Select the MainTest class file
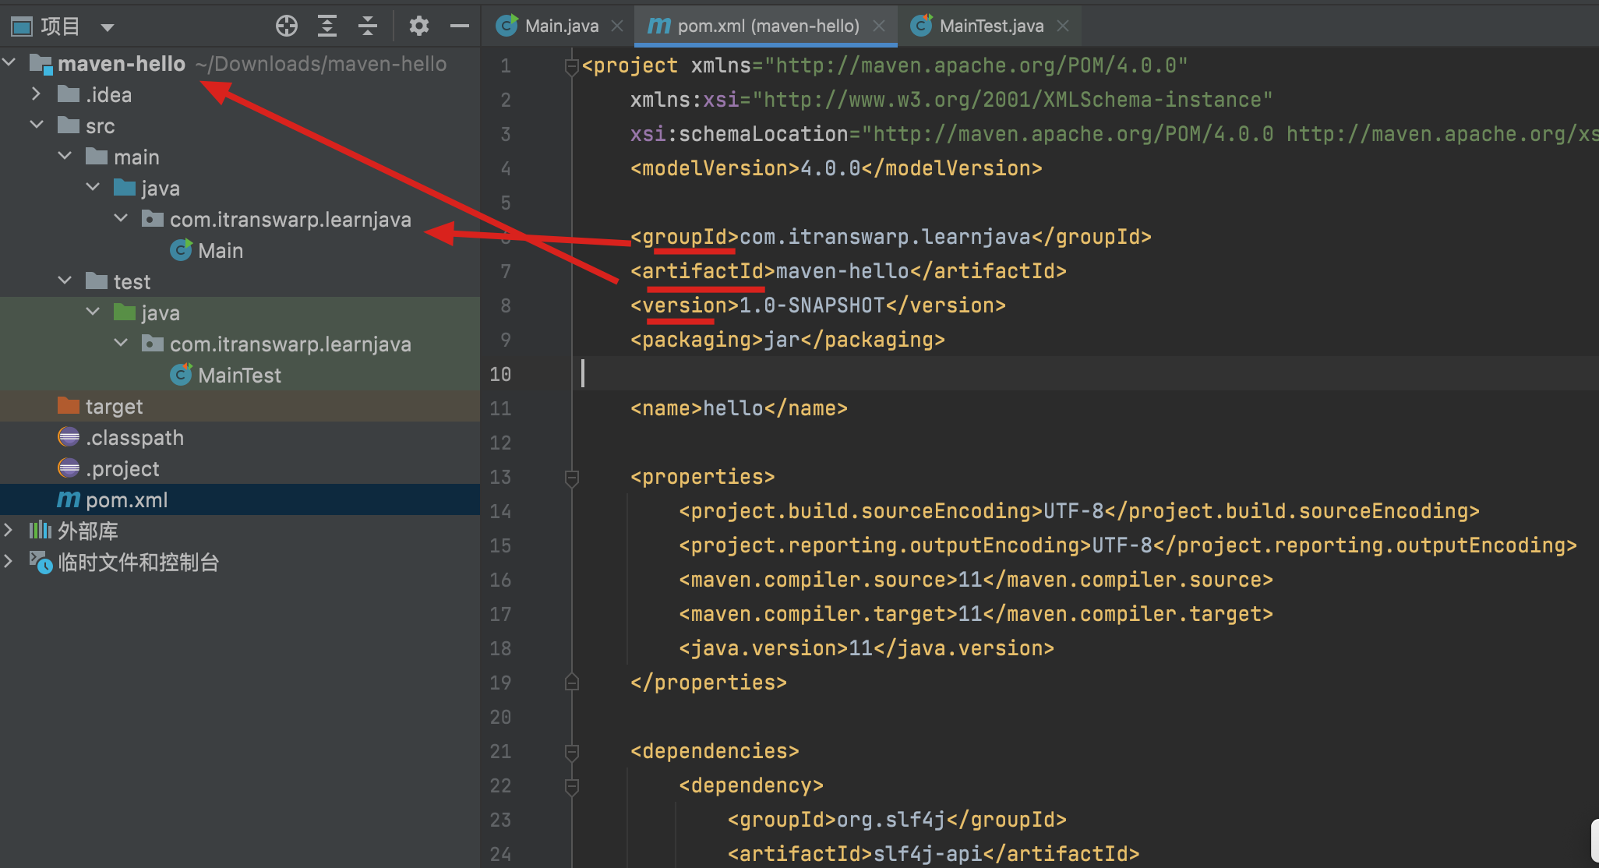This screenshot has width=1599, height=868. point(240,375)
